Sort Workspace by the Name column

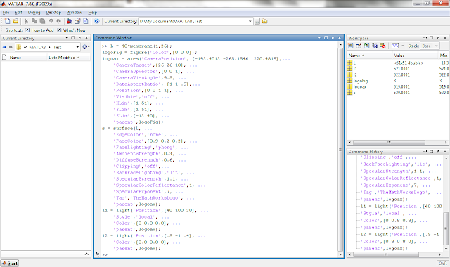tap(369, 56)
